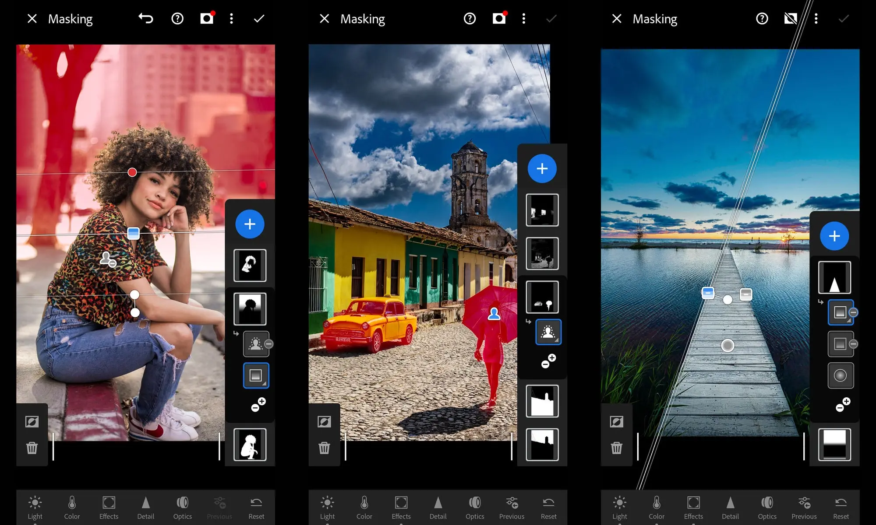Open three-dot overflow menu in pier screen

click(816, 18)
